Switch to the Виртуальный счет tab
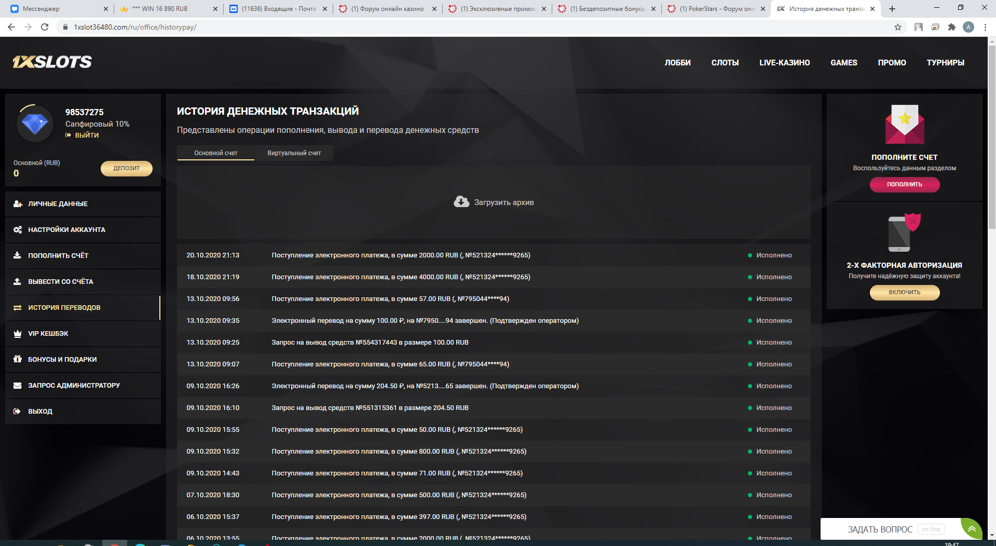 (294, 153)
